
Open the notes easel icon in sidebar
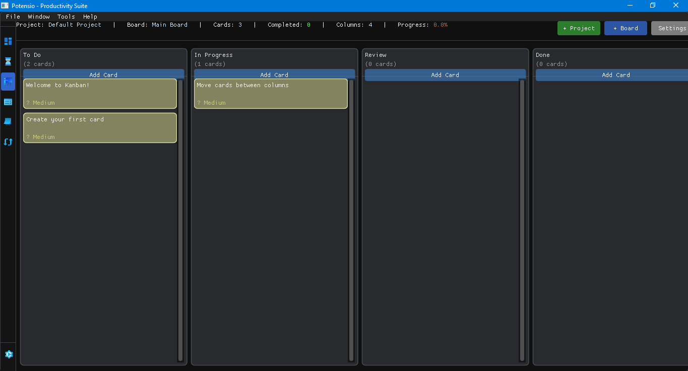point(8,122)
